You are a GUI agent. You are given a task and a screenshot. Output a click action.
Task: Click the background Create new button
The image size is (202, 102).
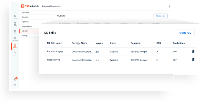point(160,16)
